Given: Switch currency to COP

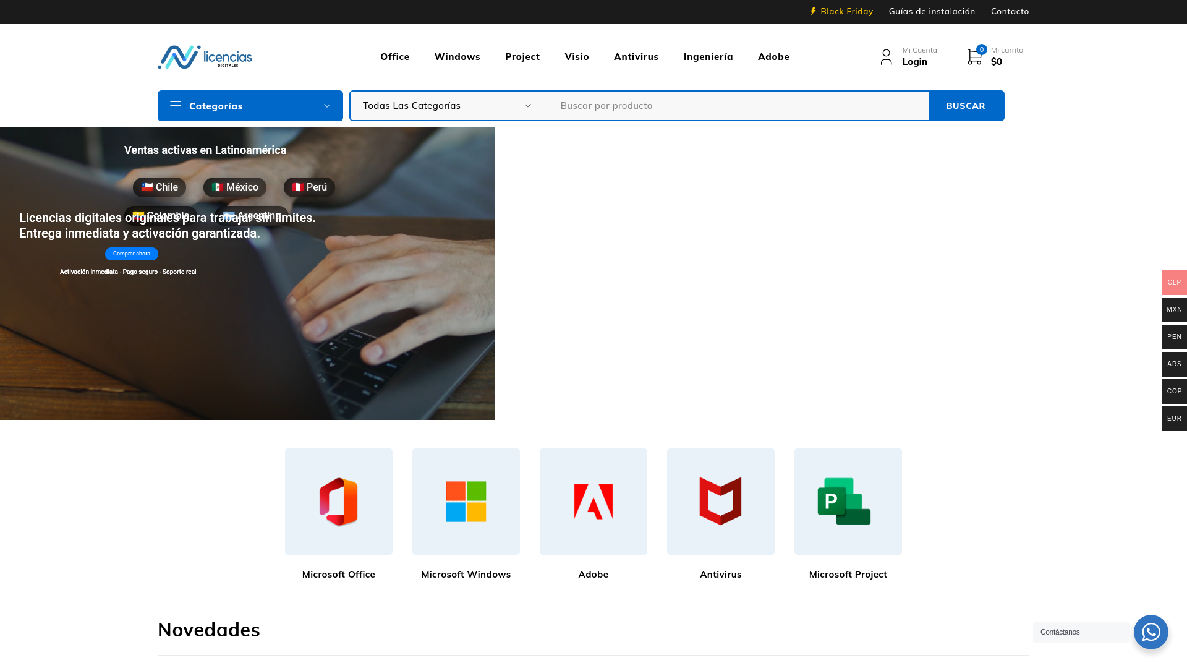Looking at the screenshot, I should (x=1175, y=392).
